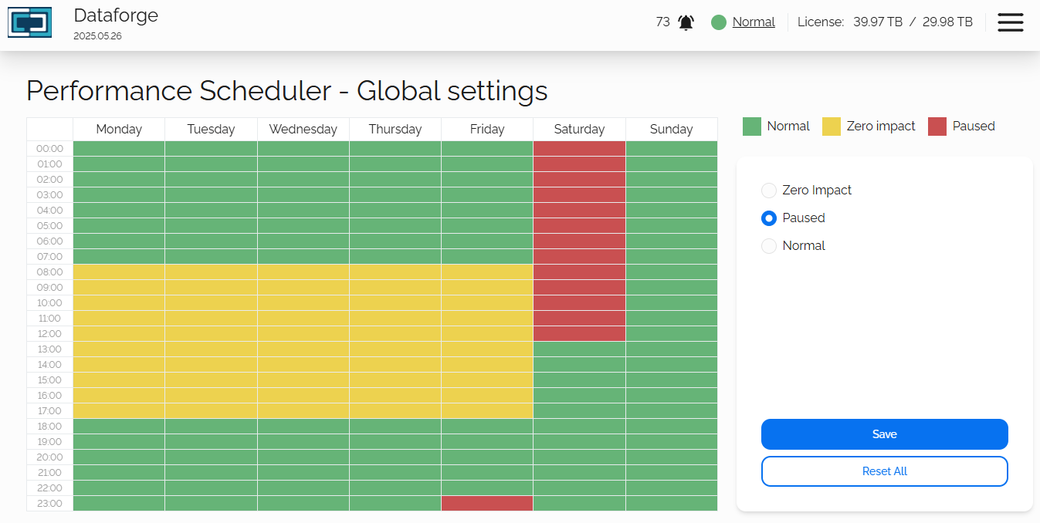
Task: Click the Normal status link
Action: coord(754,22)
